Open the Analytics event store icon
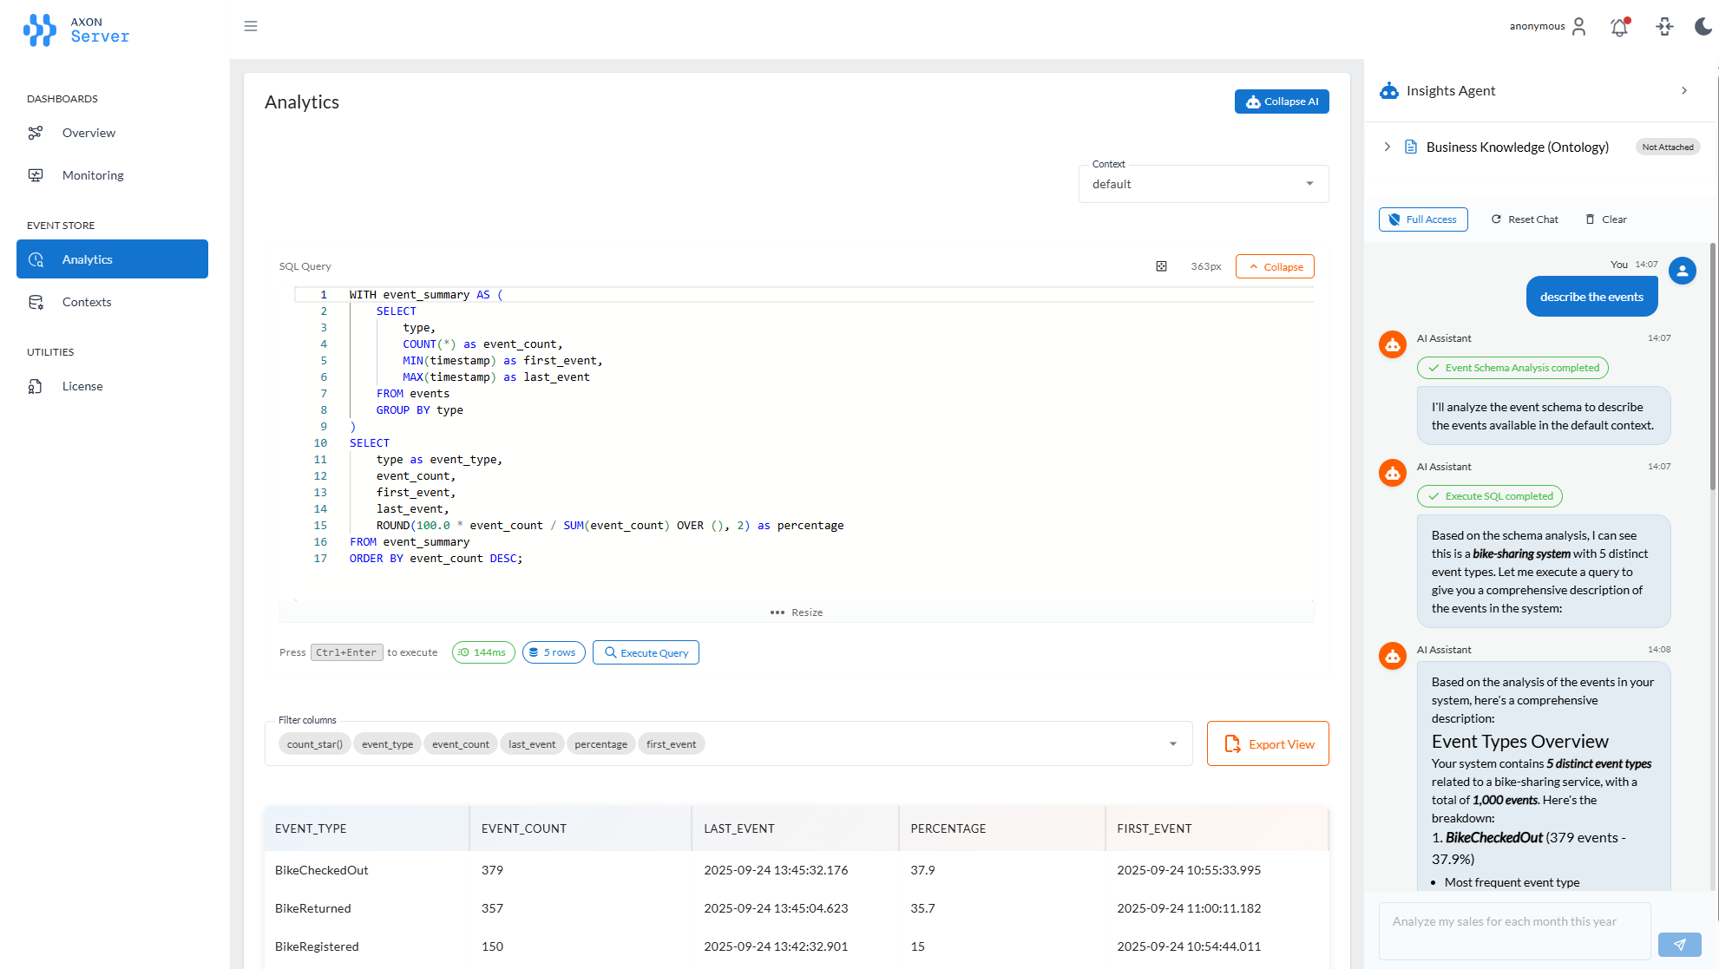 click(36, 259)
